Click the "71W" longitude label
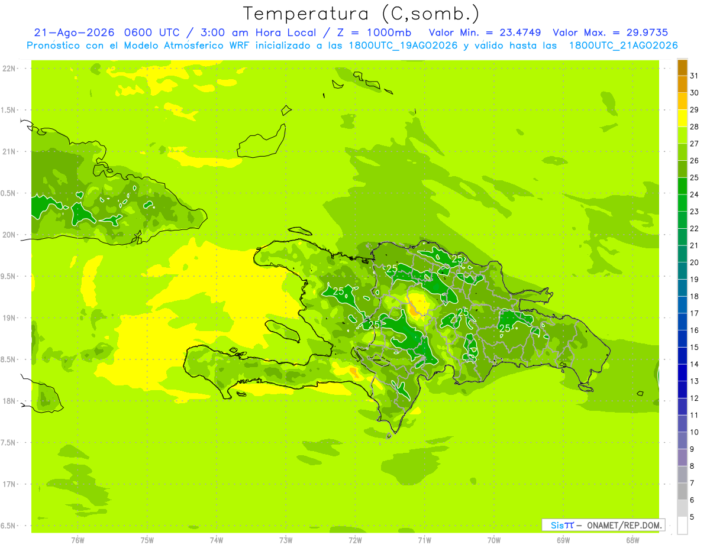The height and width of the screenshot is (548, 710). (424, 540)
